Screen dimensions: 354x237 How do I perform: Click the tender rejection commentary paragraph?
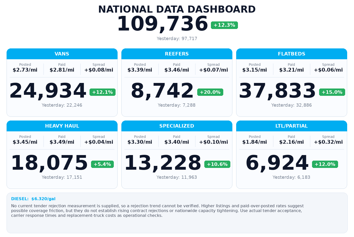157,211
